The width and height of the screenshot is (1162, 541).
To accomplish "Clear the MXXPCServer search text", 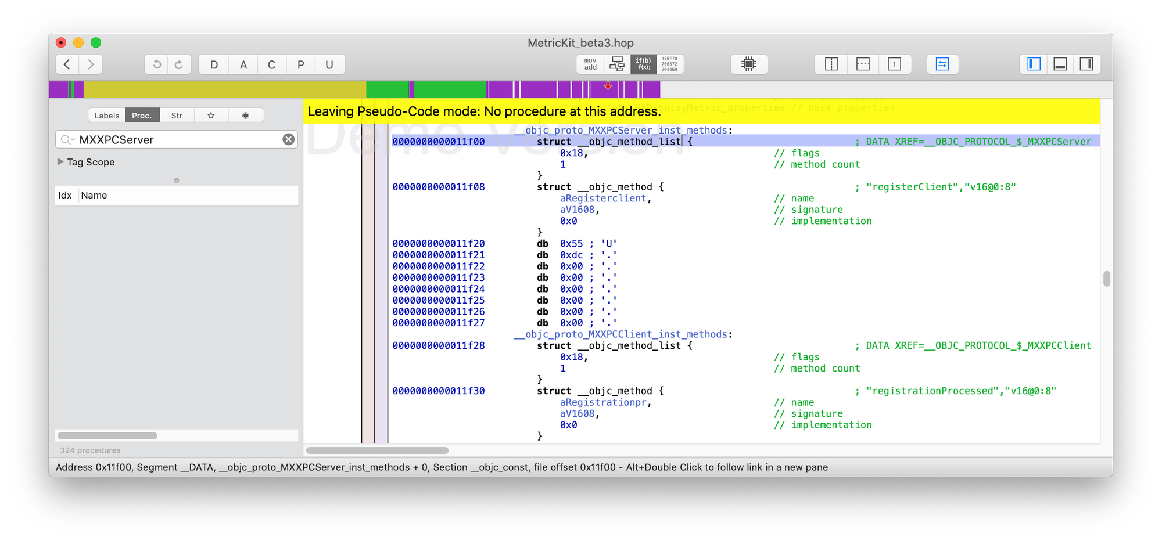I will click(288, 139).
